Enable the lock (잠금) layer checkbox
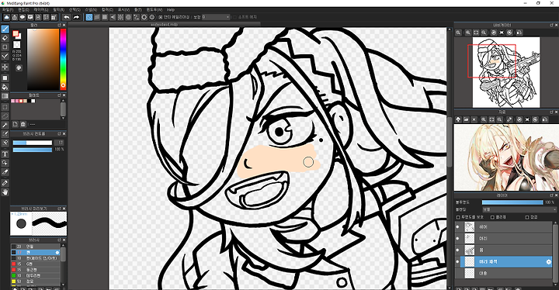Screen dimensions: 559x290 (x=527, y=217)
